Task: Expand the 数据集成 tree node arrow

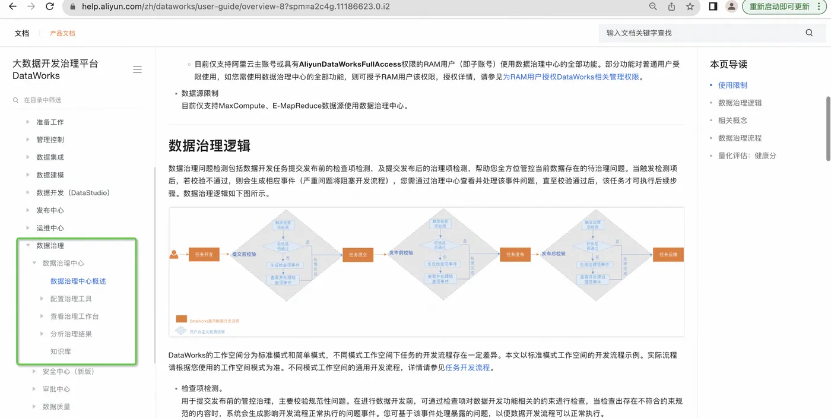Action: tap(28, 157)
